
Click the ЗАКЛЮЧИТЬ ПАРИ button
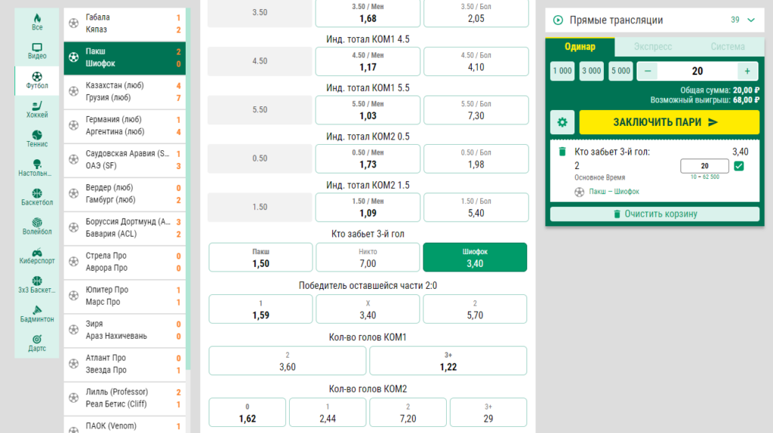pos(669,122)
